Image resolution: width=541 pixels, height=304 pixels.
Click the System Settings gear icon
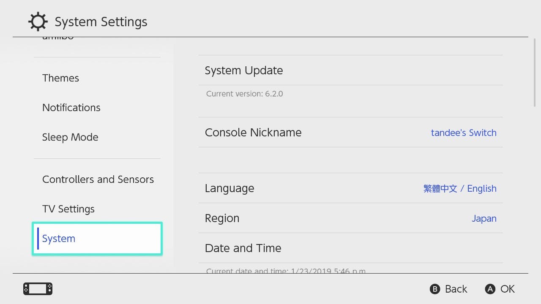38,22
